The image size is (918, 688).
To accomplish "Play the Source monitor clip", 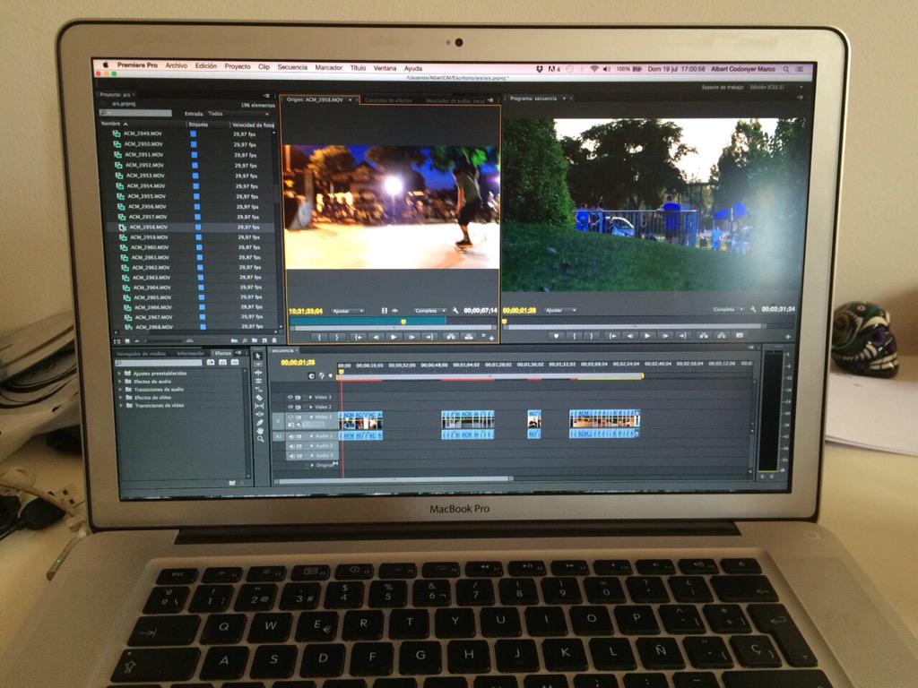I will (394, 337).
